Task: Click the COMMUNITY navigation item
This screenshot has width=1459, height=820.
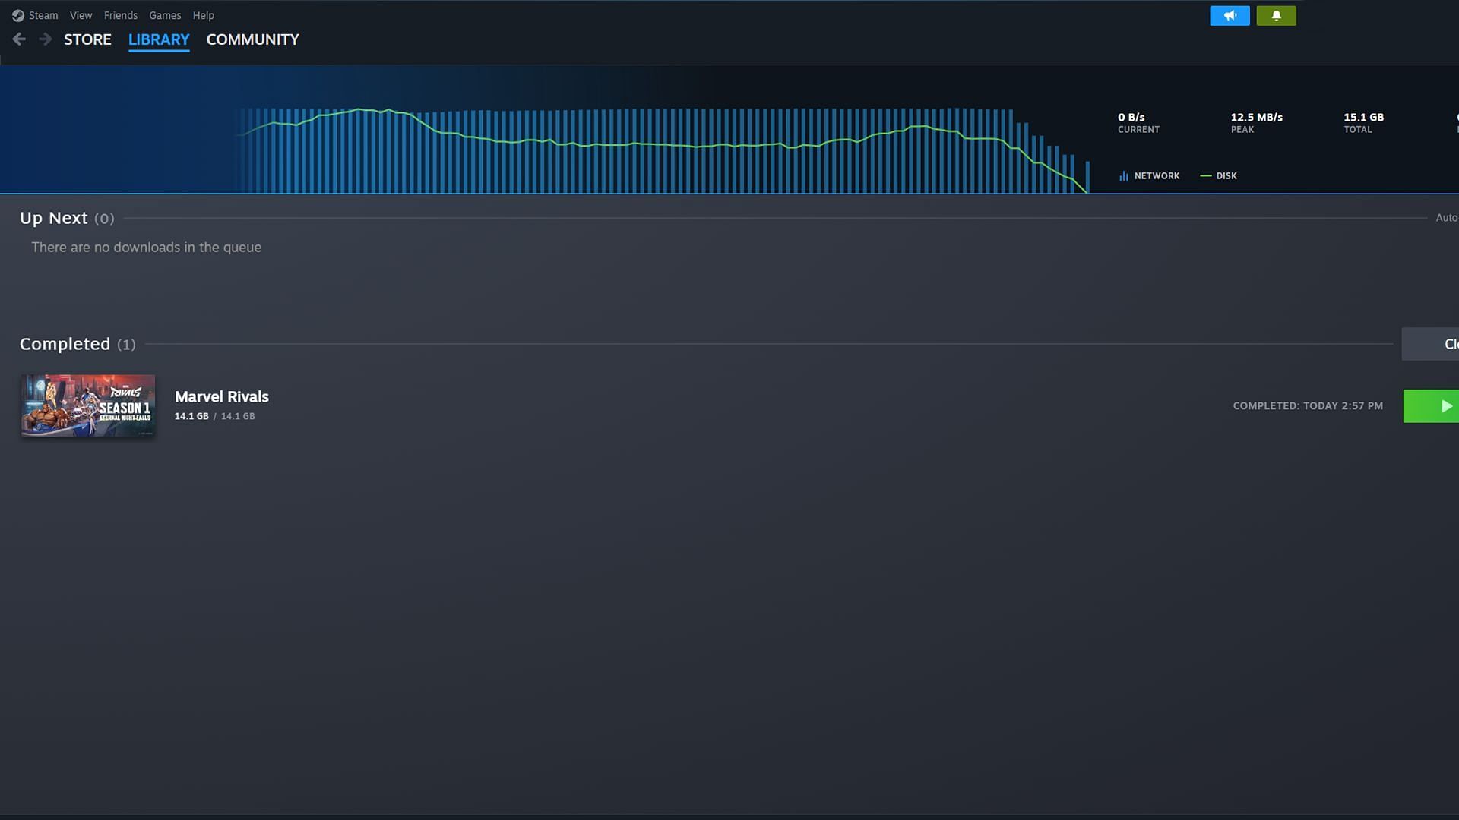Action: click(x=252, y=39)
